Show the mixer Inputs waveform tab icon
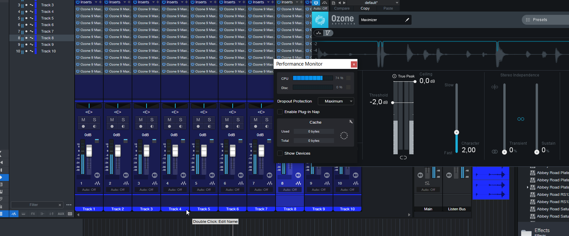This screenshot has width=569, height=236. pyautogui.click(x=14, y=214)
